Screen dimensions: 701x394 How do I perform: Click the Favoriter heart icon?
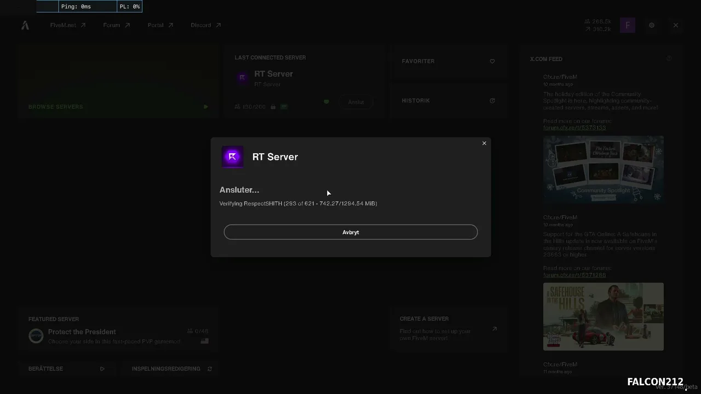coord(492,61)
